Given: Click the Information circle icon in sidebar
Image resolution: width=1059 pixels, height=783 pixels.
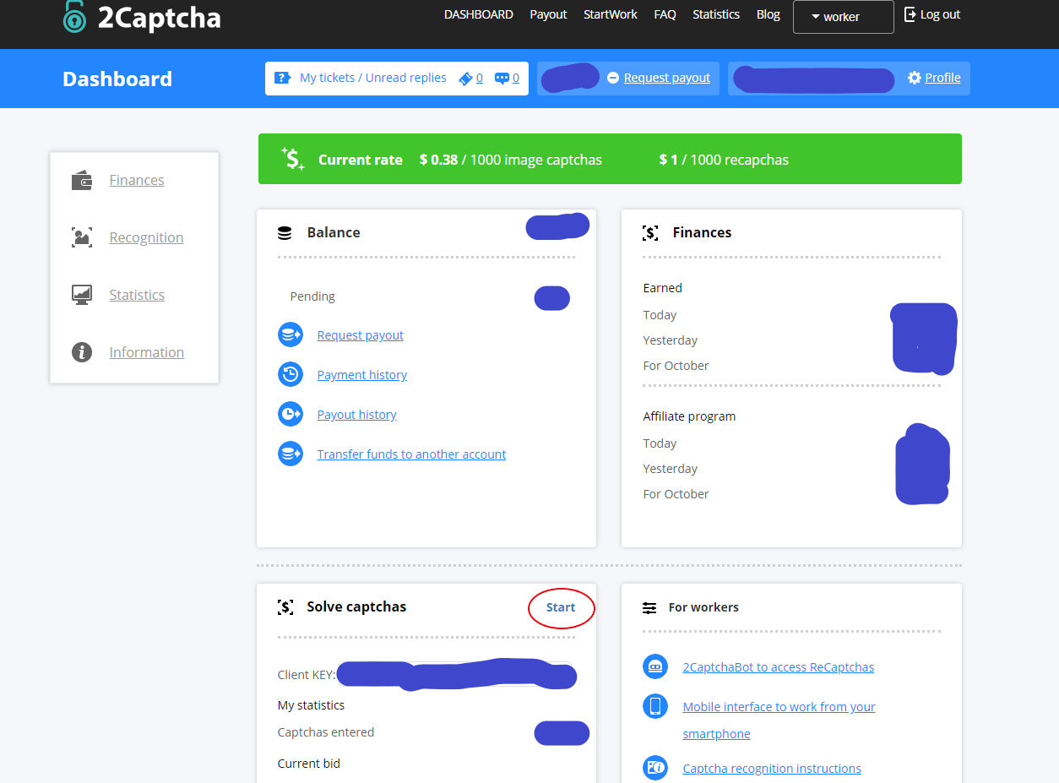Looking at the screenshot, I should 82,352.
